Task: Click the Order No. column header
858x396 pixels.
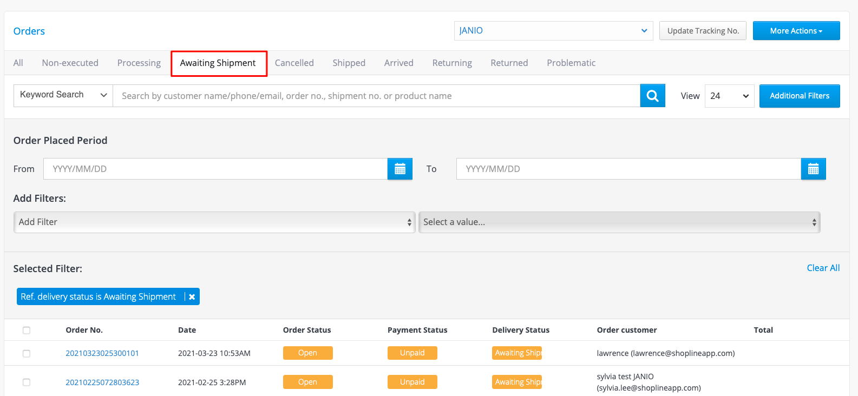Action: coord(84,330)
